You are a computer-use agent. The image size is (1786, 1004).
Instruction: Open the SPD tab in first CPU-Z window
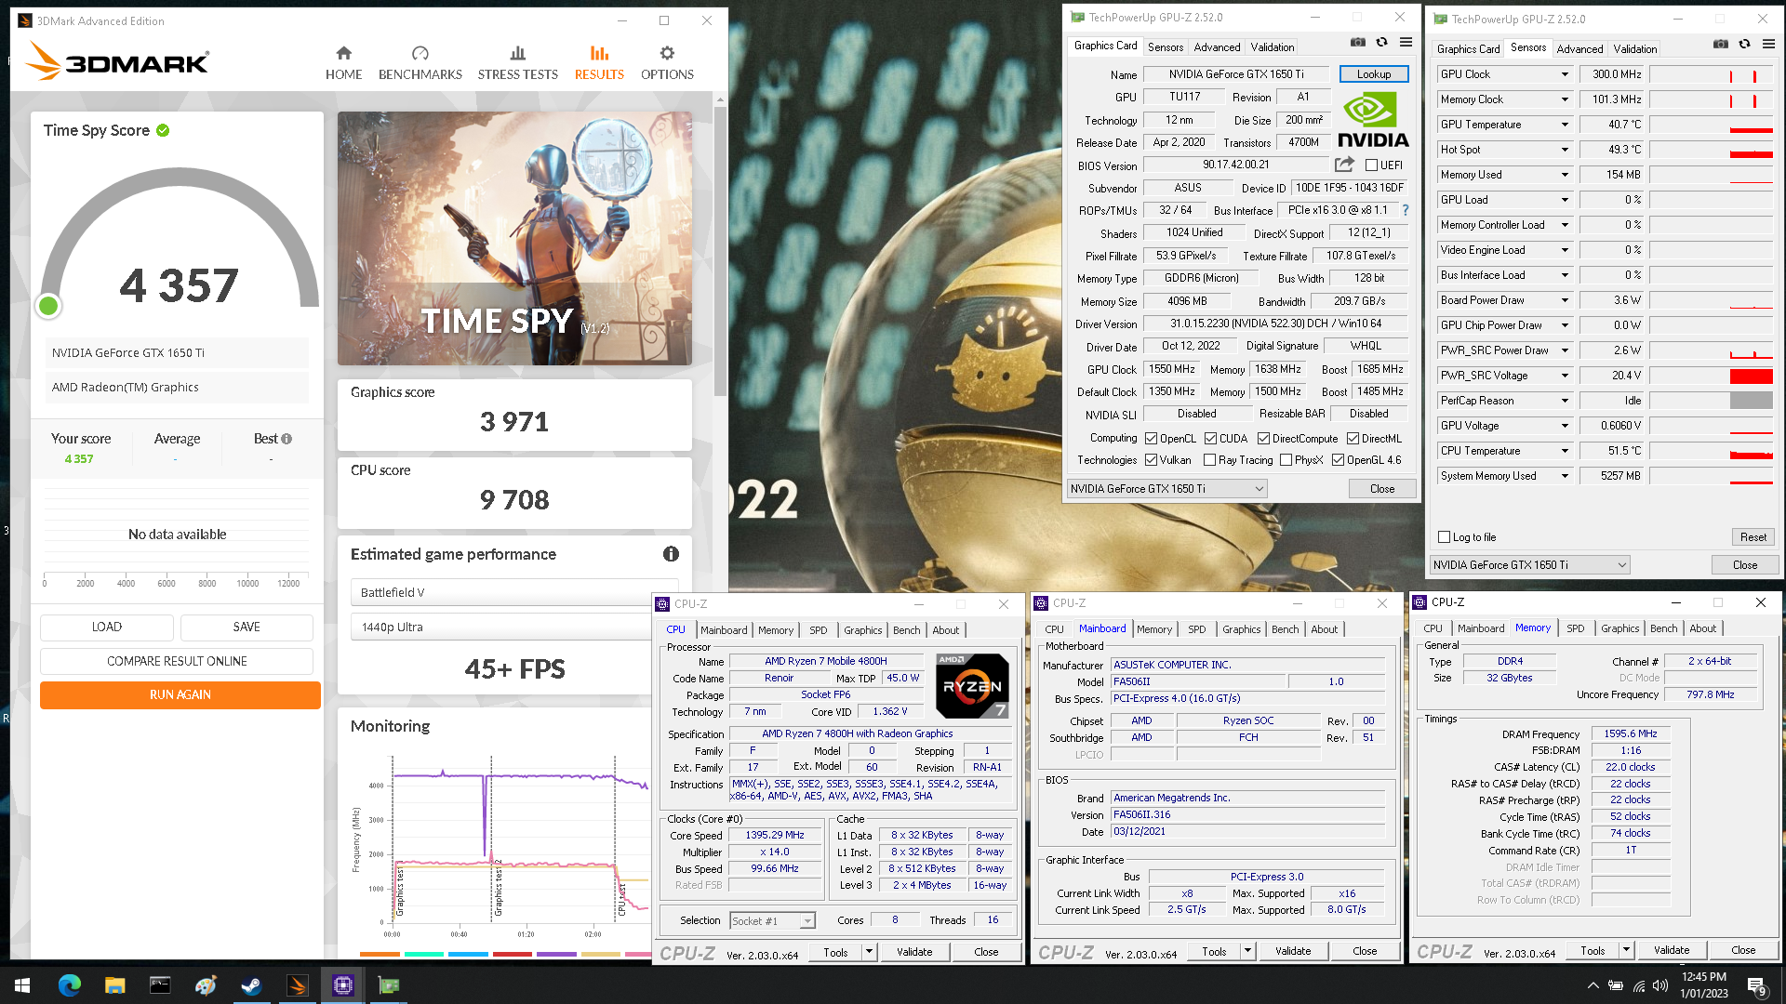click(x=819, y=630)
